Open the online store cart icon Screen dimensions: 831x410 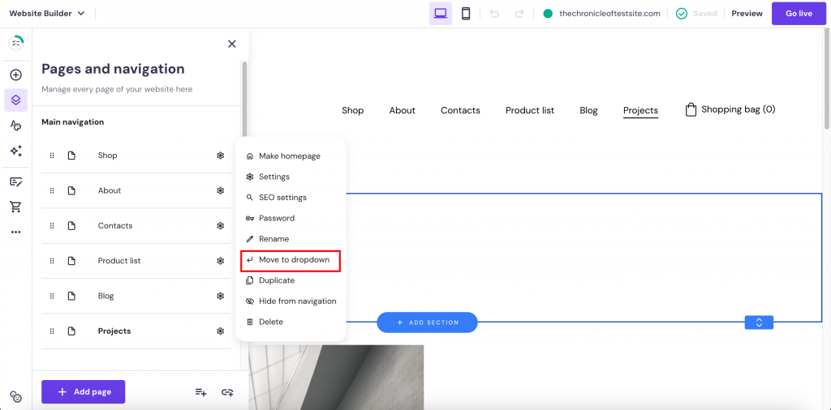15,207
